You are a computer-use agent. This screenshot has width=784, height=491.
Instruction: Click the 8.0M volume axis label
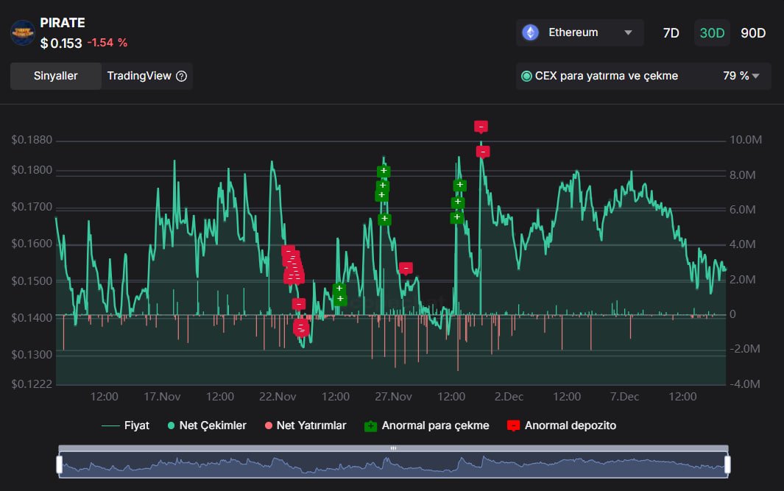pos(743,175)
